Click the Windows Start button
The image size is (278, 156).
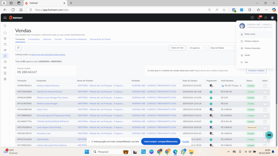[x=87, y=152]
